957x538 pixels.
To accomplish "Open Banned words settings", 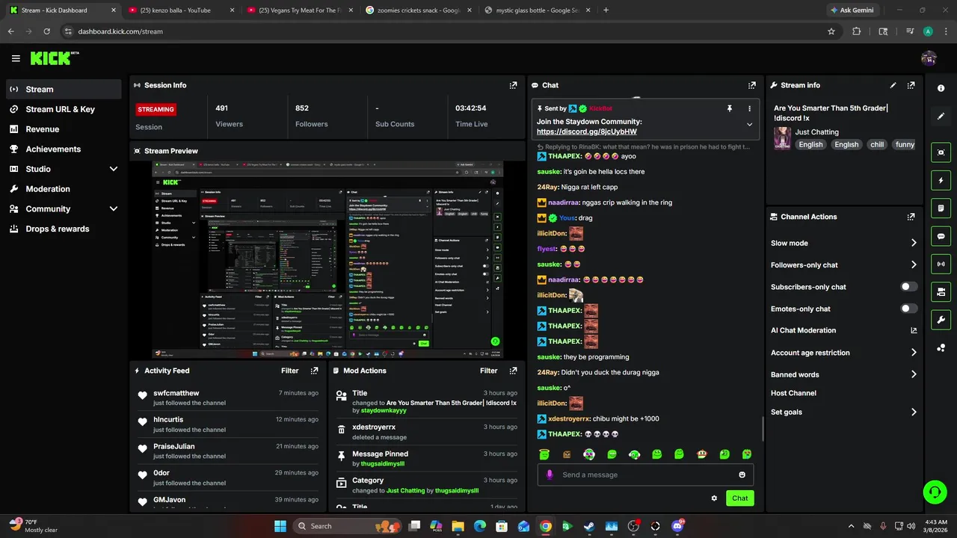I will [x=843, y=374].
